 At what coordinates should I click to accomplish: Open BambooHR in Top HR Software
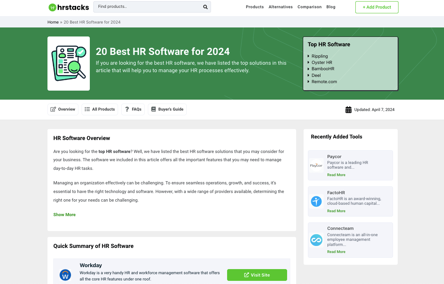(x=323, y=69)
